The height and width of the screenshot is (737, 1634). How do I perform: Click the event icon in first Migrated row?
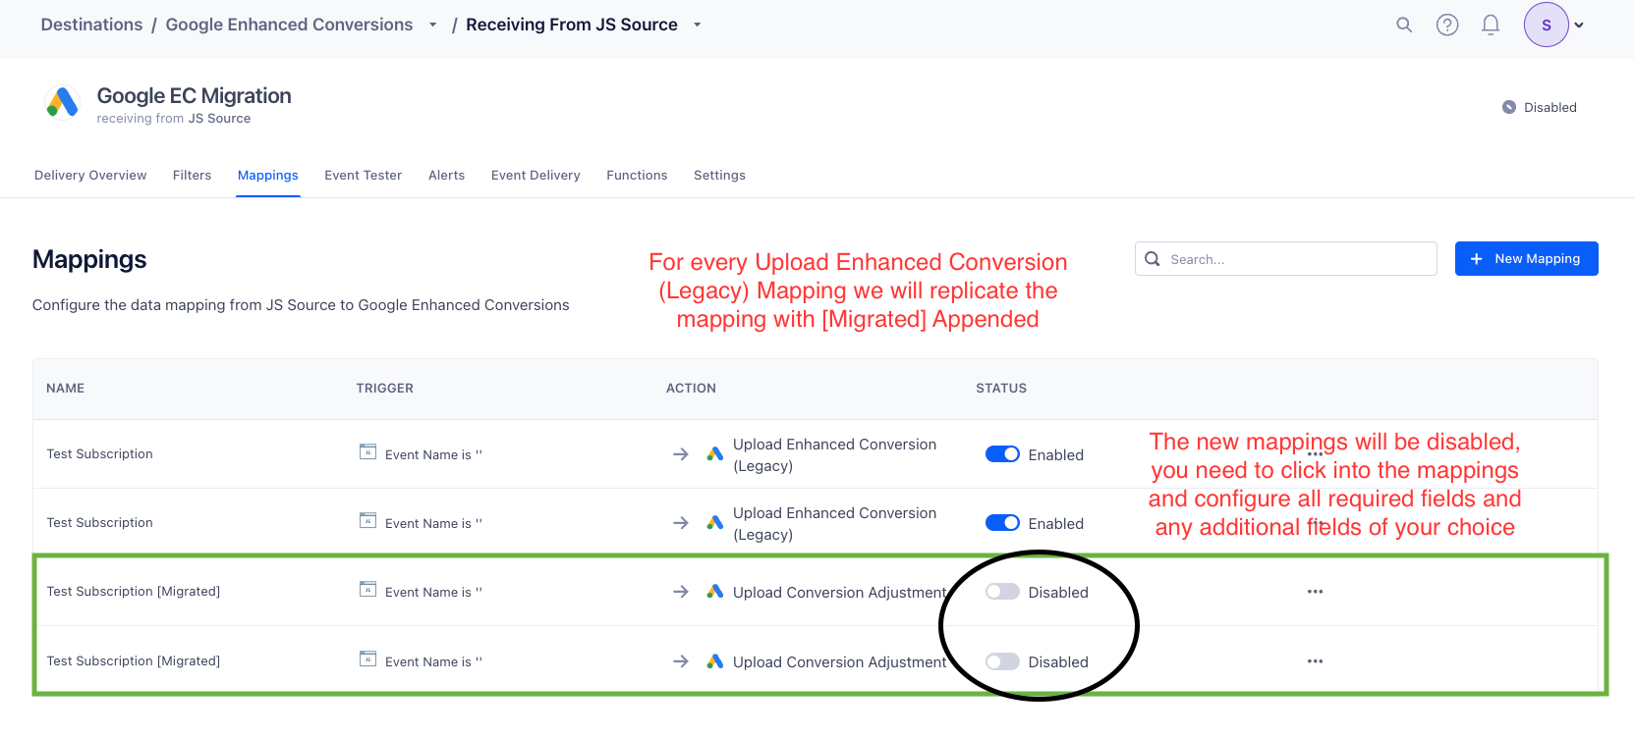point(367,589)
